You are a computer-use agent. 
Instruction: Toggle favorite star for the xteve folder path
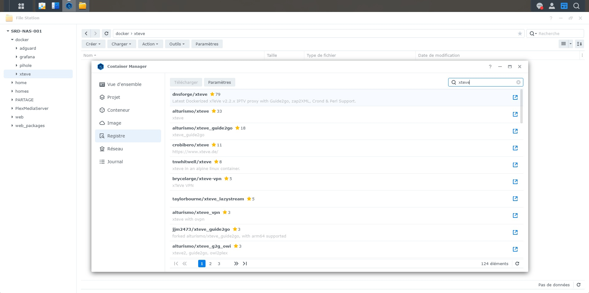point(519,33)
